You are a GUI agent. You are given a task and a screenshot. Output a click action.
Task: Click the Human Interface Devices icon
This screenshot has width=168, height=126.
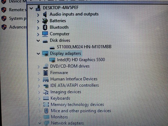coord(46,79)
